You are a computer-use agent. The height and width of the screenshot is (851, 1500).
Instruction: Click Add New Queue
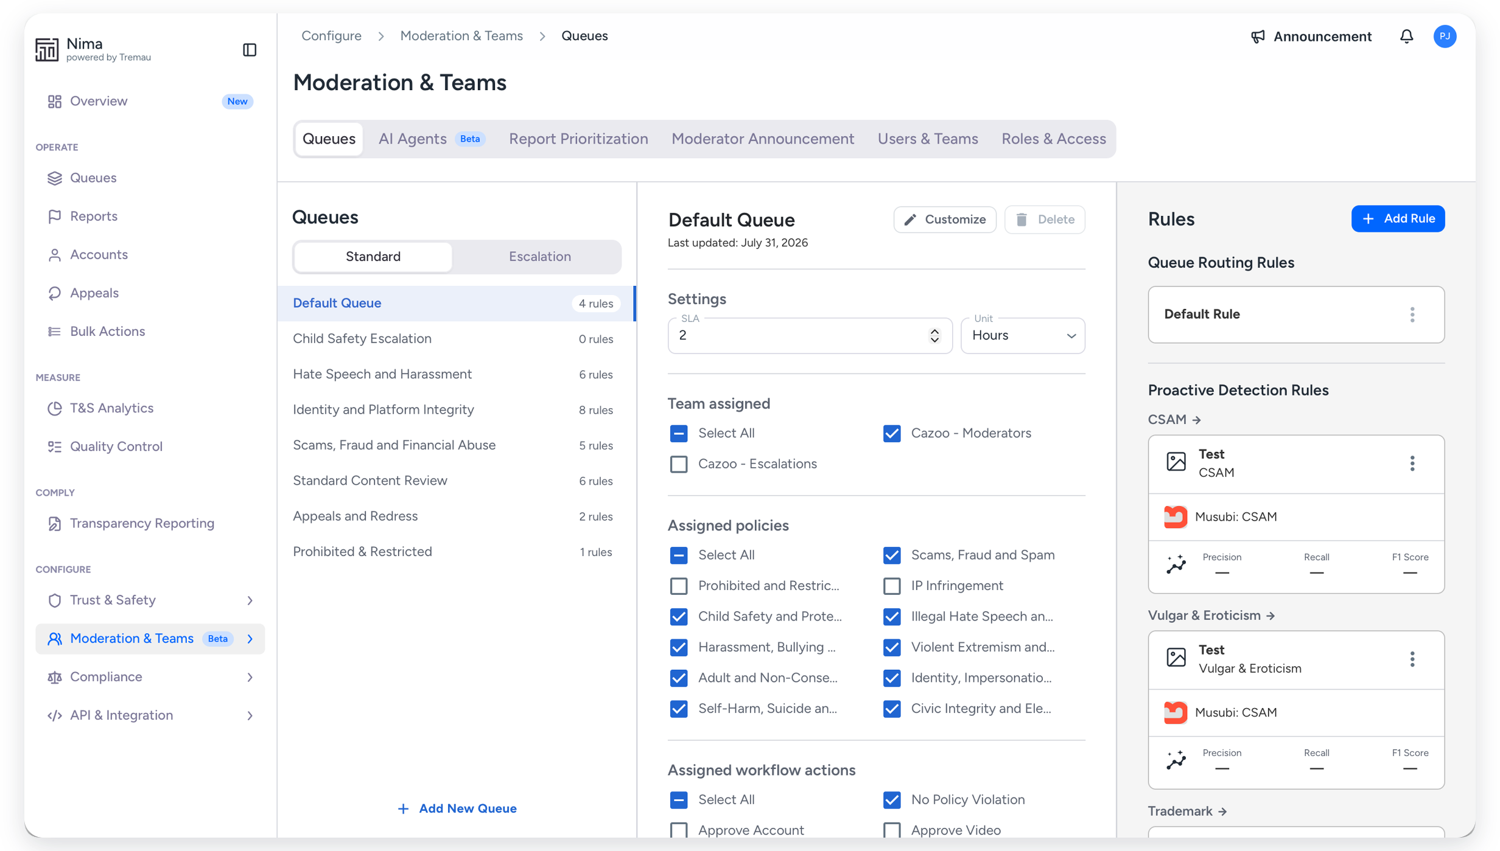click(x=457, y=808)
